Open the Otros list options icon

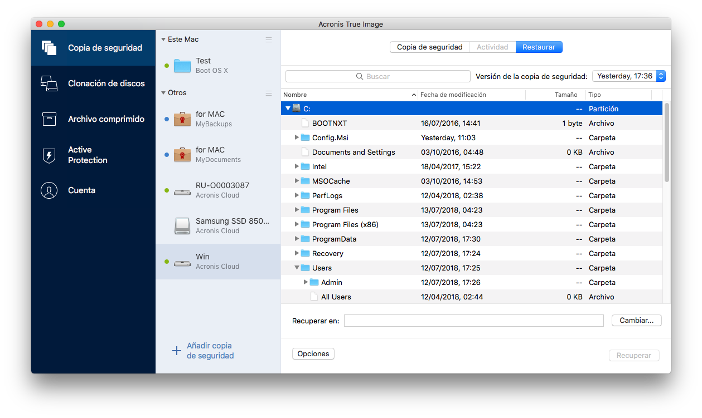(269, 93)
